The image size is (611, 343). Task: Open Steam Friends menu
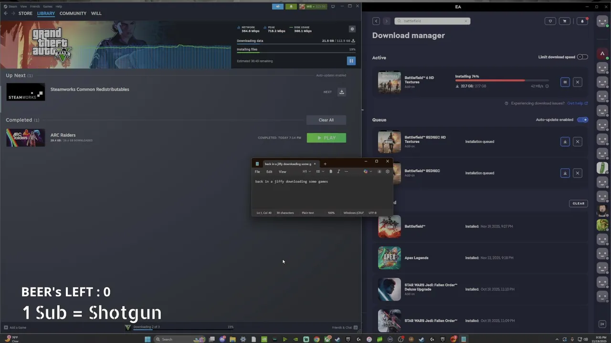coord(35,6)
